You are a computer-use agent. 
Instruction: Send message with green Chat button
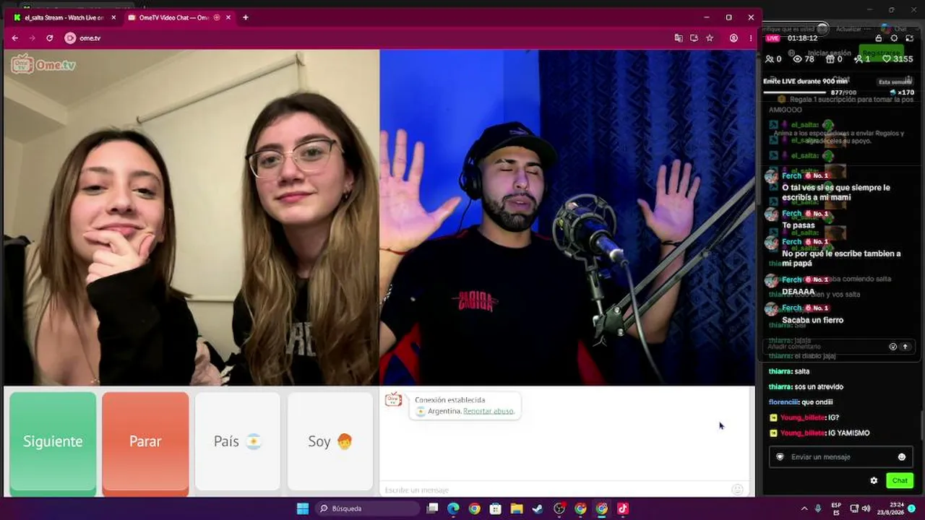[900, 480]
